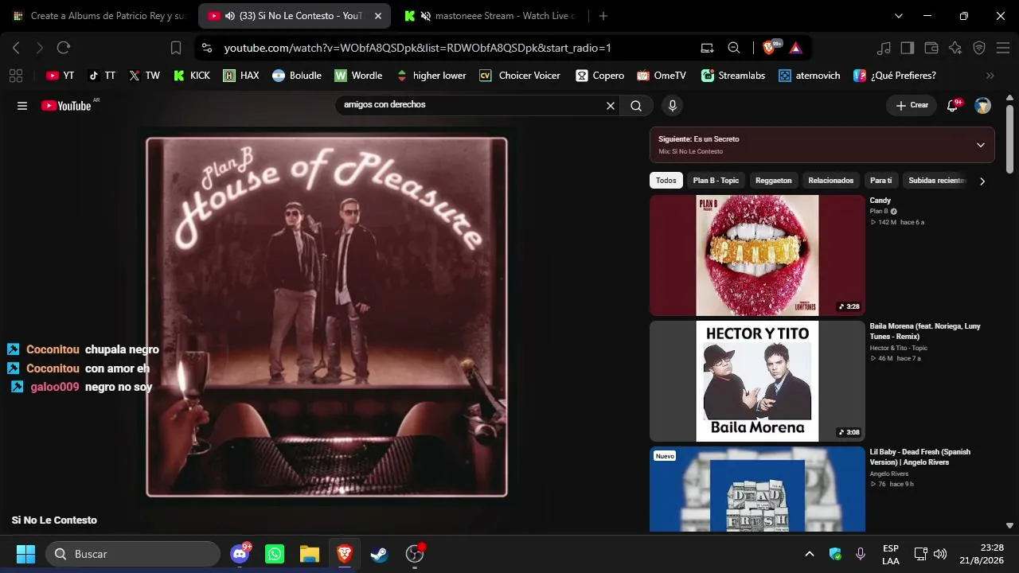Image resolution: width=1019 pixels, height=573 pixels.
Task: Open the Streamlabs bookmark
Action: [x=733, y=76]
